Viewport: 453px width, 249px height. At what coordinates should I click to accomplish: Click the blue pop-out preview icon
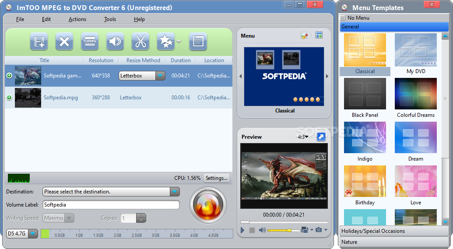pos(321,137)
